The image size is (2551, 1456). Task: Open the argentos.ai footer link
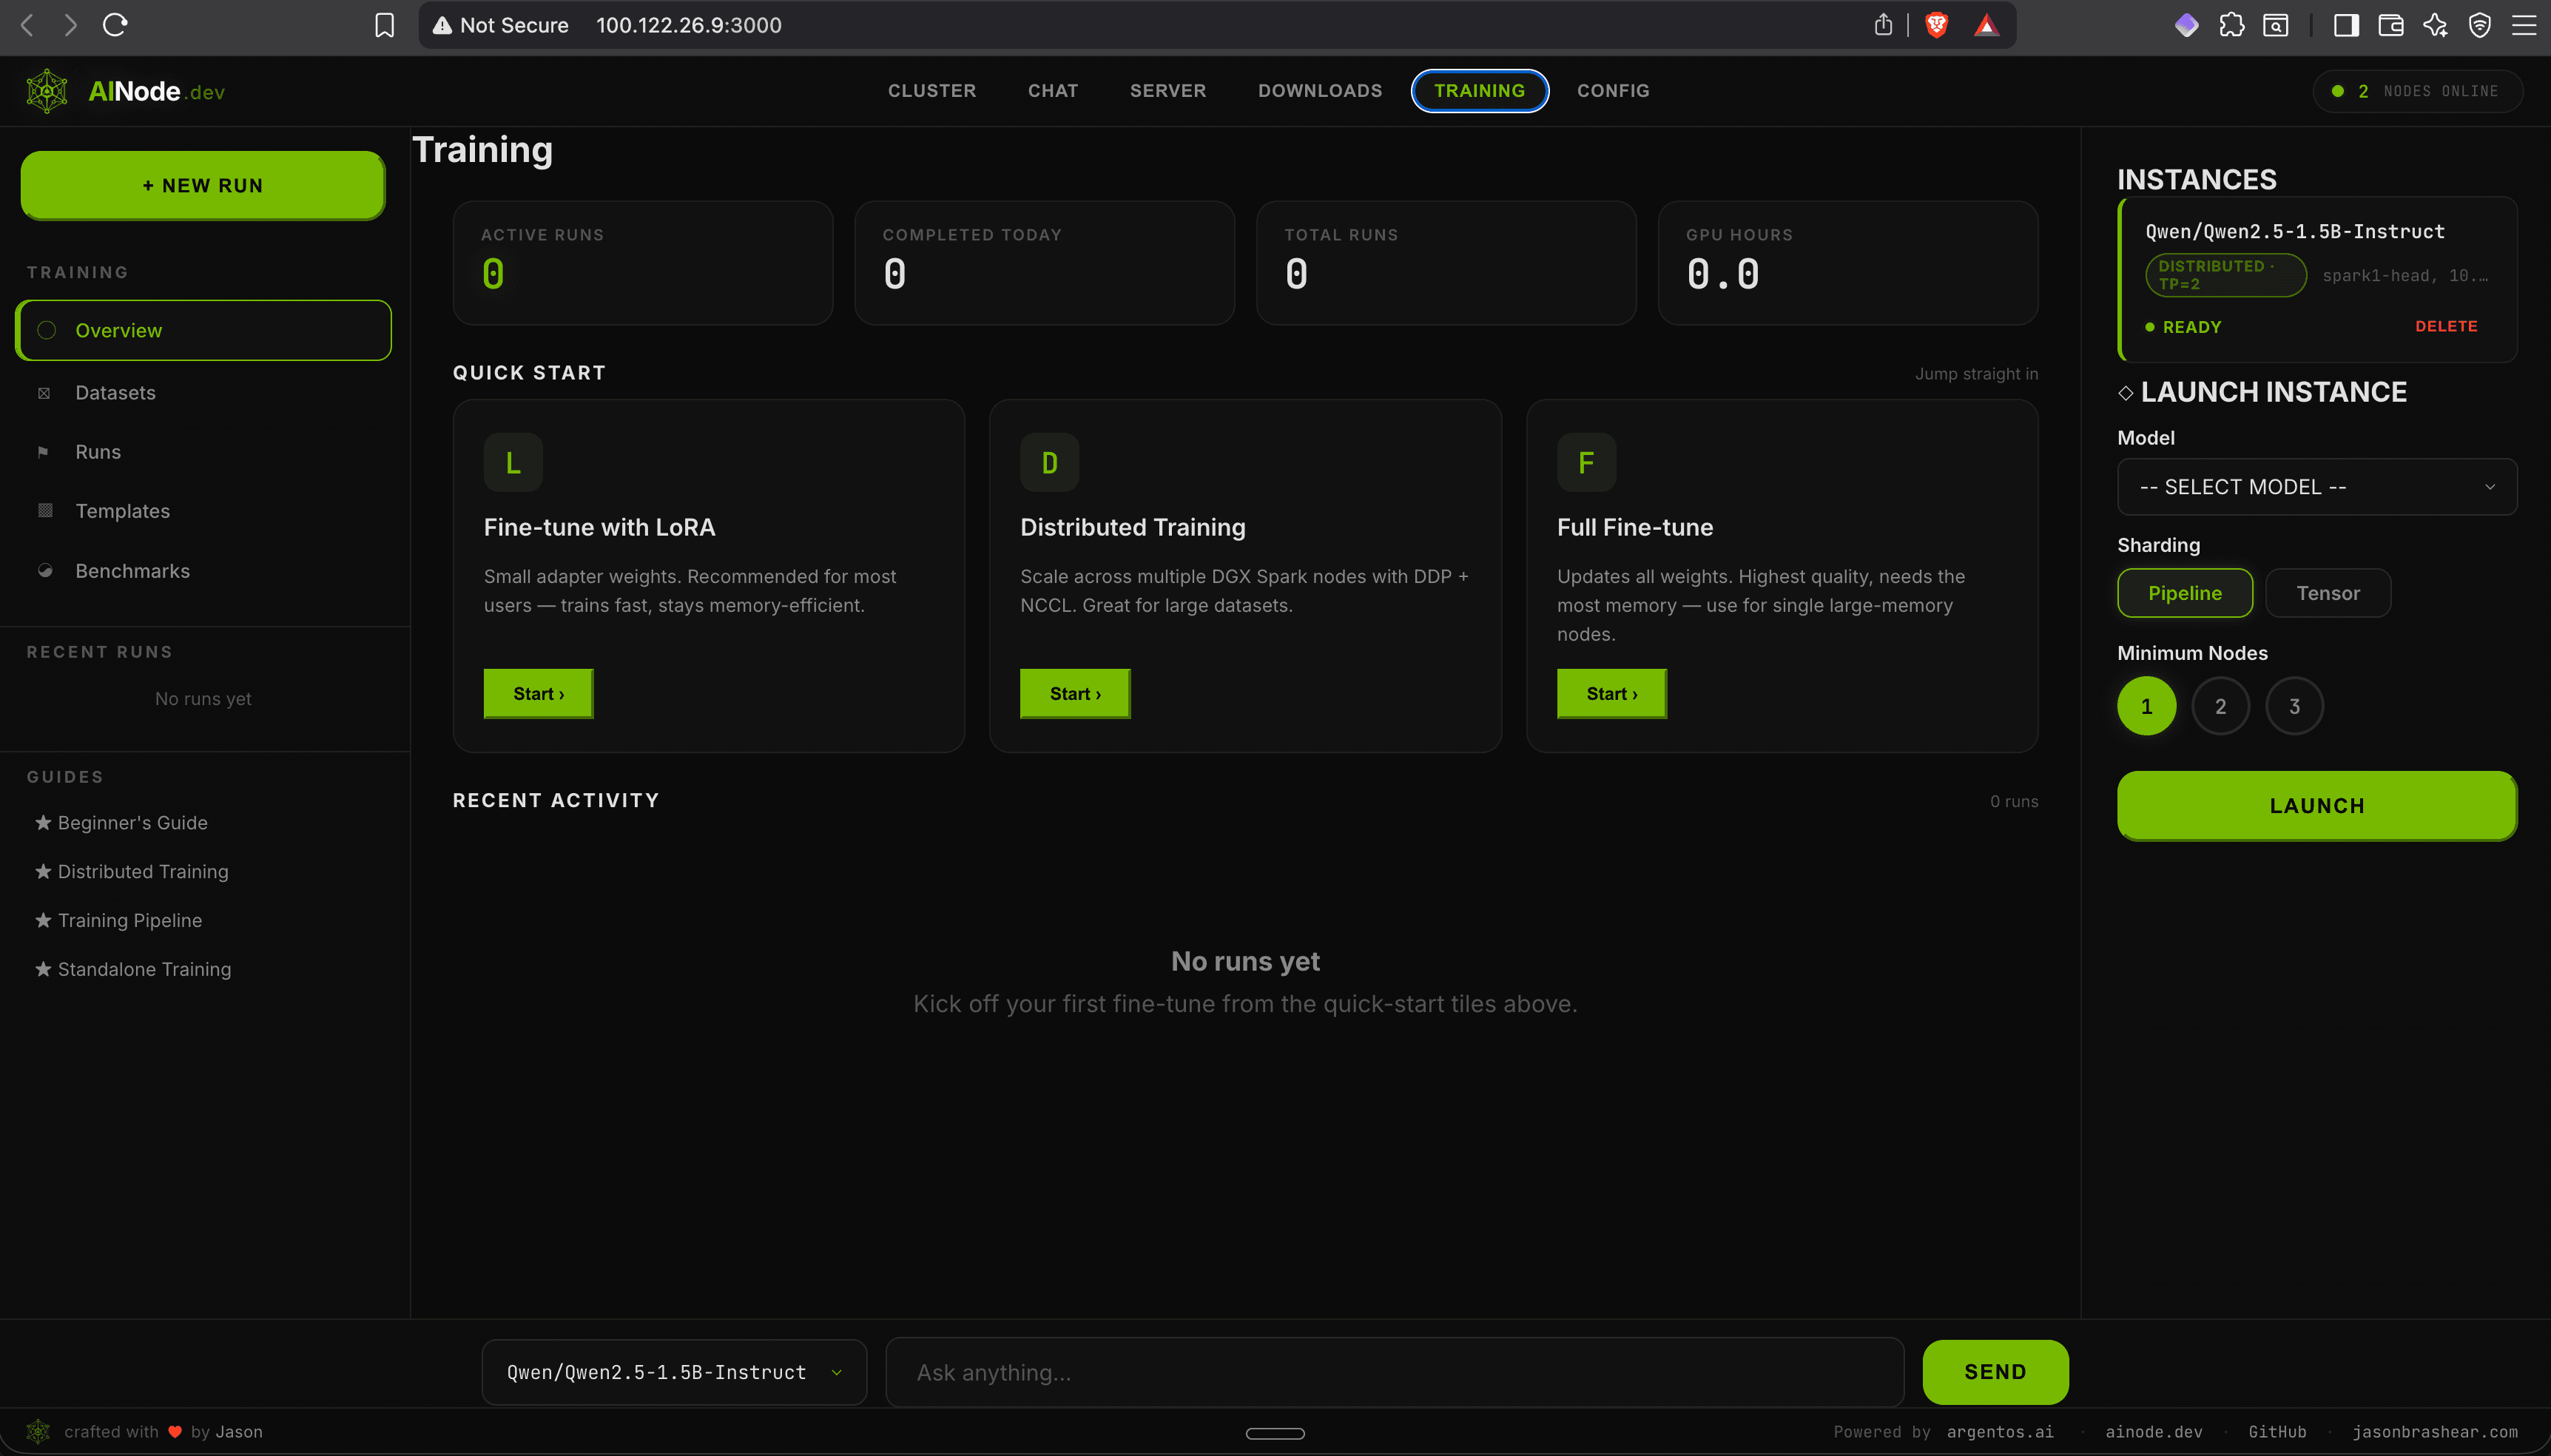pos(2000,1432)
